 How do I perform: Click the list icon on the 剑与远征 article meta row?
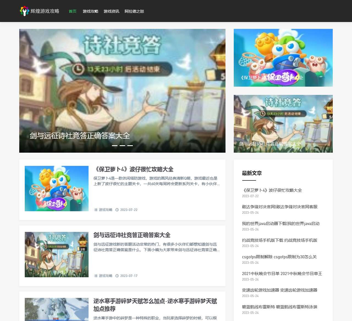point(95,276)
